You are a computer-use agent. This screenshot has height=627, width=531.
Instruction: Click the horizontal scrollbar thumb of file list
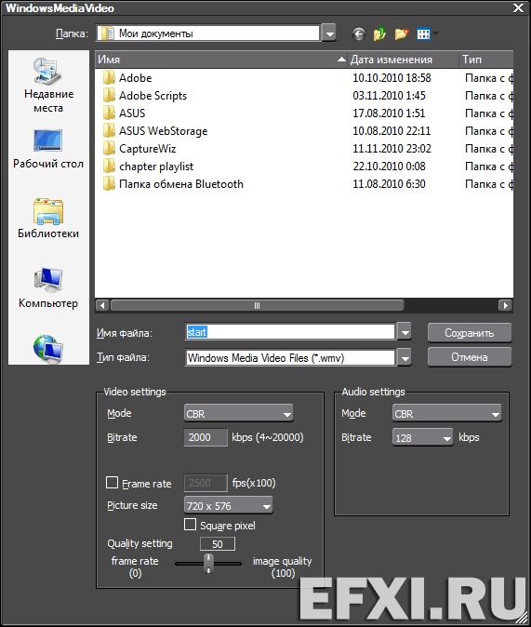click(257, 305)
